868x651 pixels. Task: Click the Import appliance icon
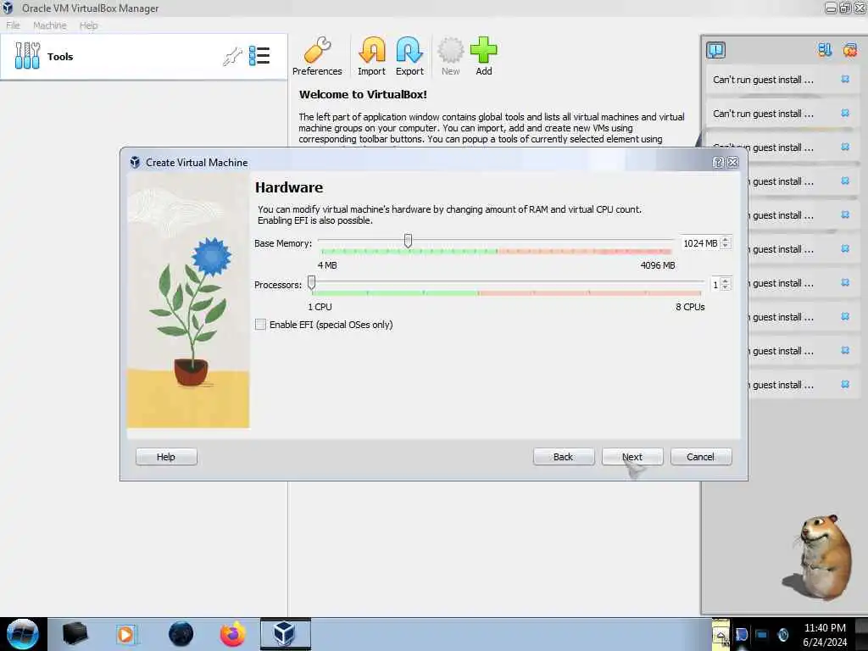coord(371,56)
